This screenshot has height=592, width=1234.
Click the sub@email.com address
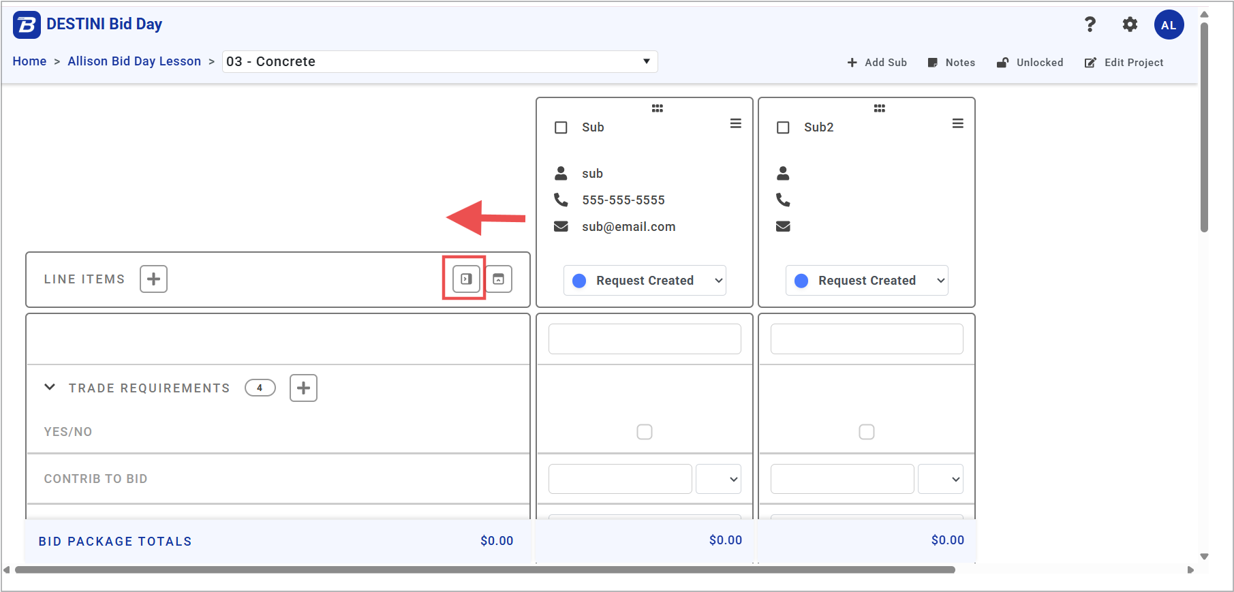tap(629, 227)
